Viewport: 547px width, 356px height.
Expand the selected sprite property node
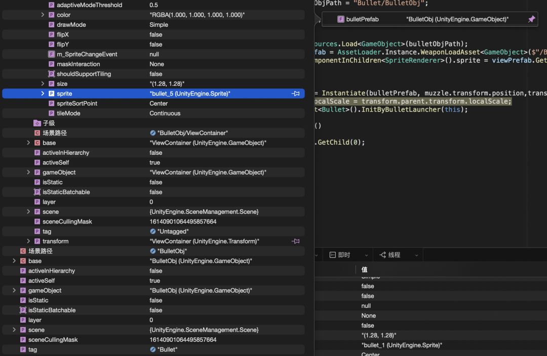tap(43, 94)
